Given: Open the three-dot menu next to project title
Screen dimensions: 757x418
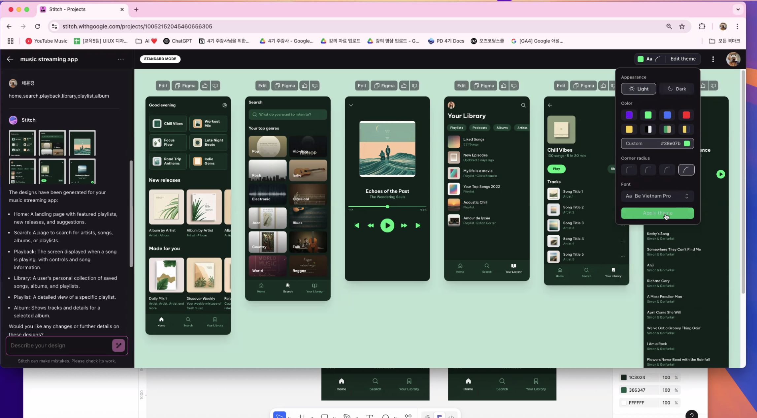Looking at the screenshot, I should click(121, 59).
